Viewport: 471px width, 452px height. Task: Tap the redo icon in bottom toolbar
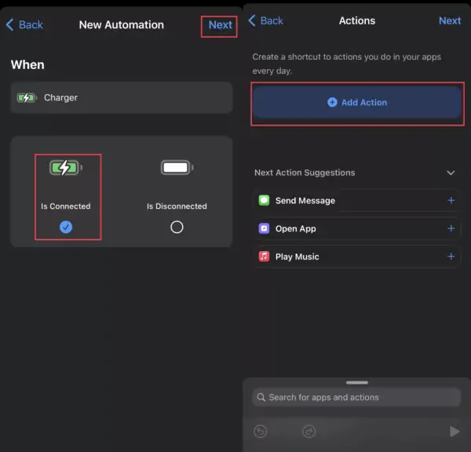click(x=309, y=432)
